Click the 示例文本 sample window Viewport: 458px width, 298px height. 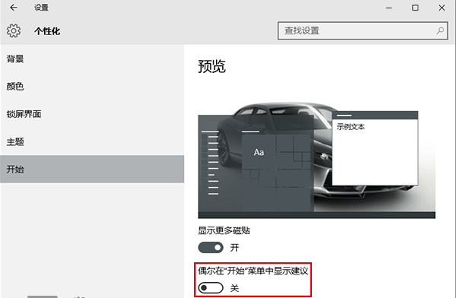pos(375,148)
